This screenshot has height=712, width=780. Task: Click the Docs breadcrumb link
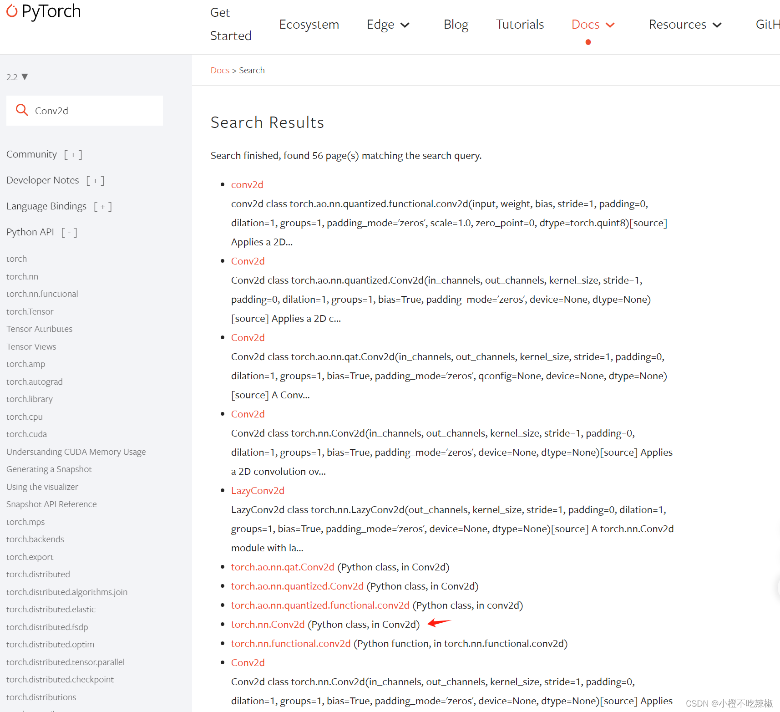[x=220, y=70]
